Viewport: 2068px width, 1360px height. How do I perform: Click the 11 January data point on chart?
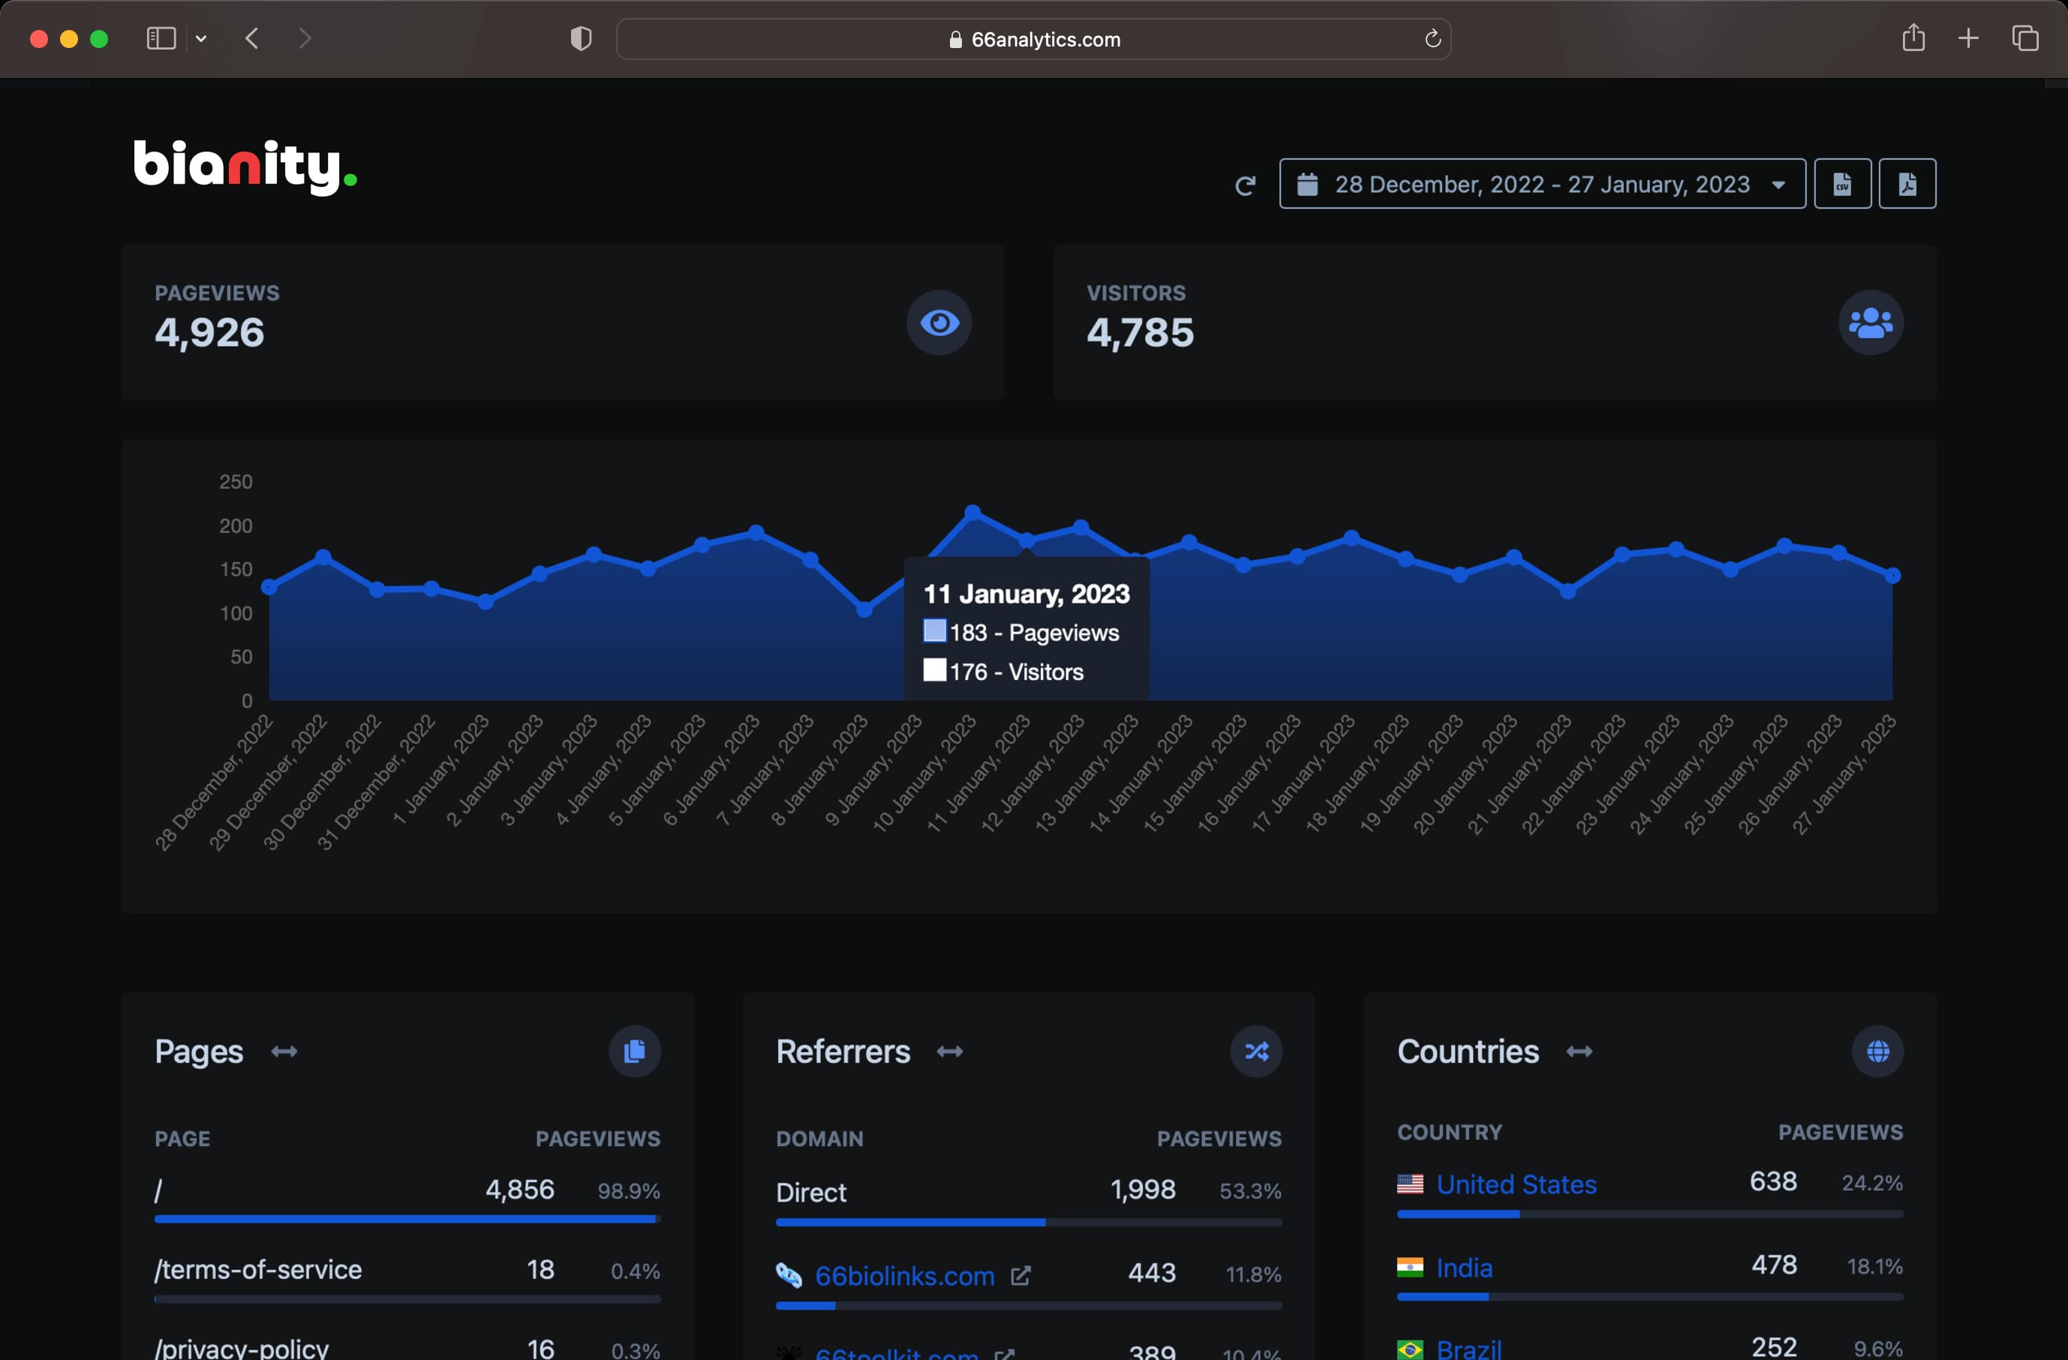[x=1026, y=540]
